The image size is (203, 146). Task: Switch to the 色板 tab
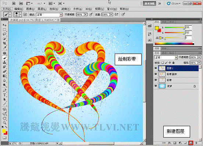164,22
